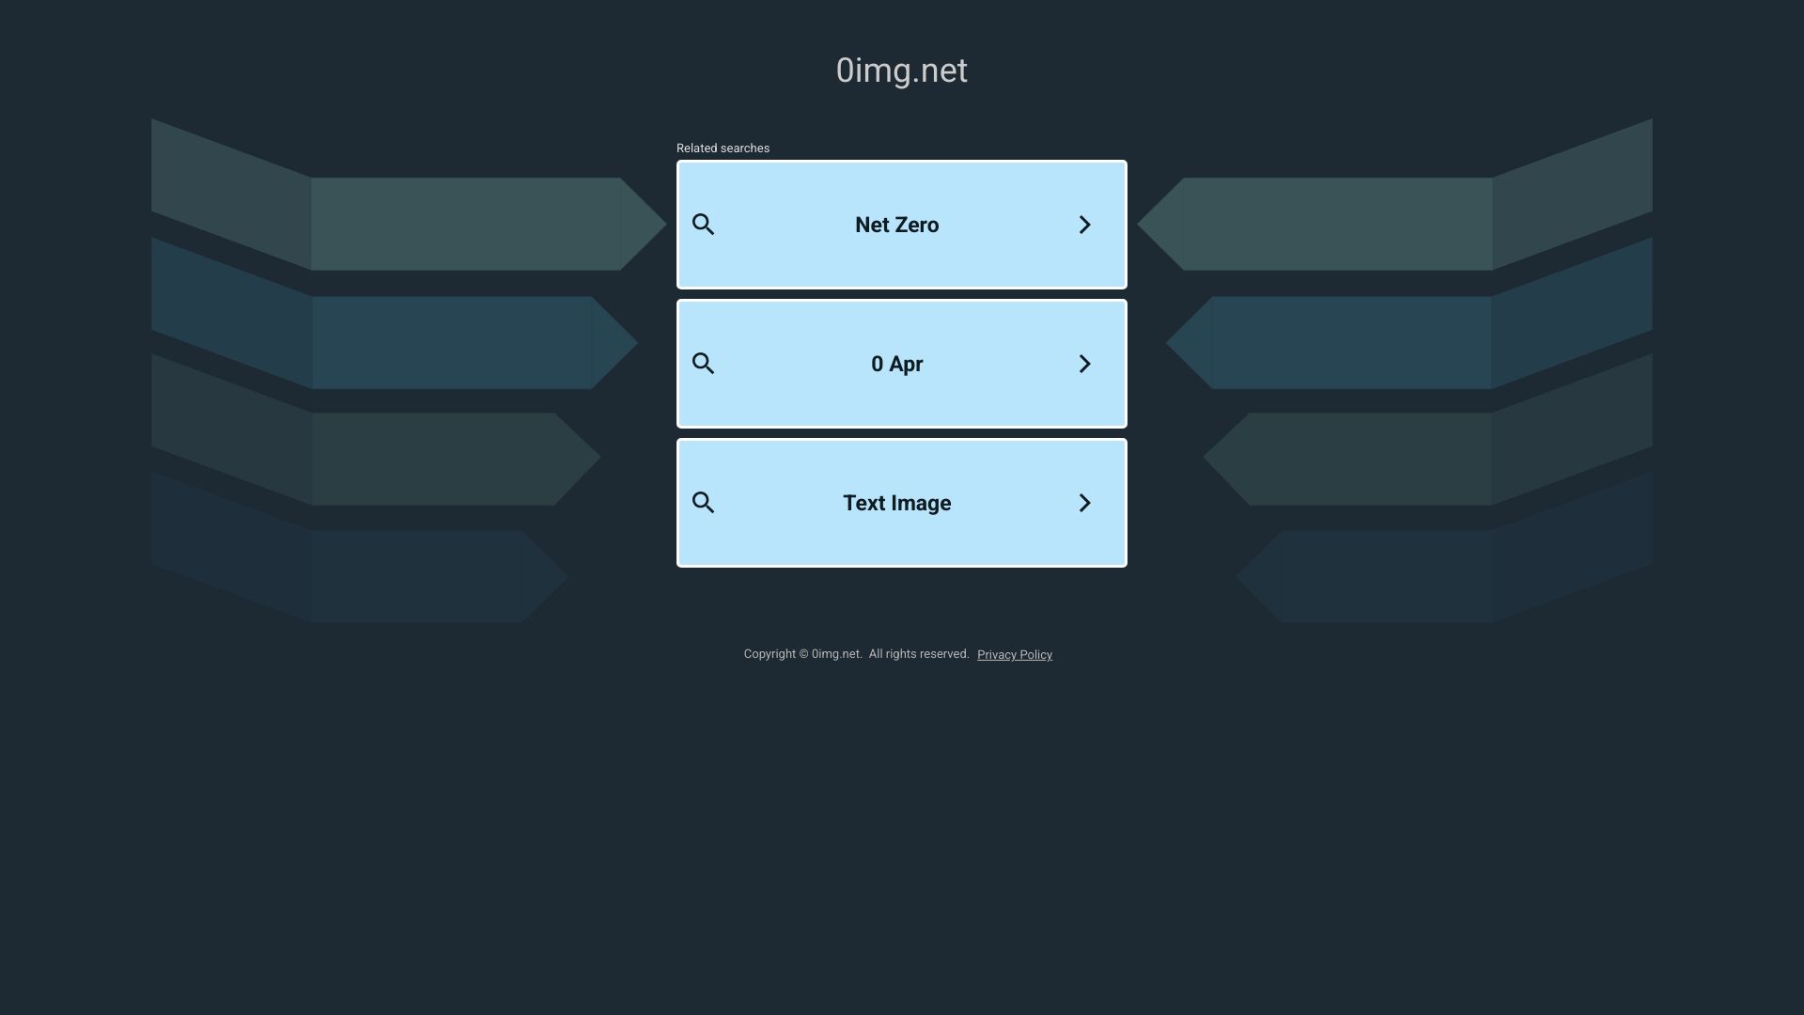This screenshot has width=1804, height=1015.
Task: Open the Net Zero related search
Action: pos(896,225)
